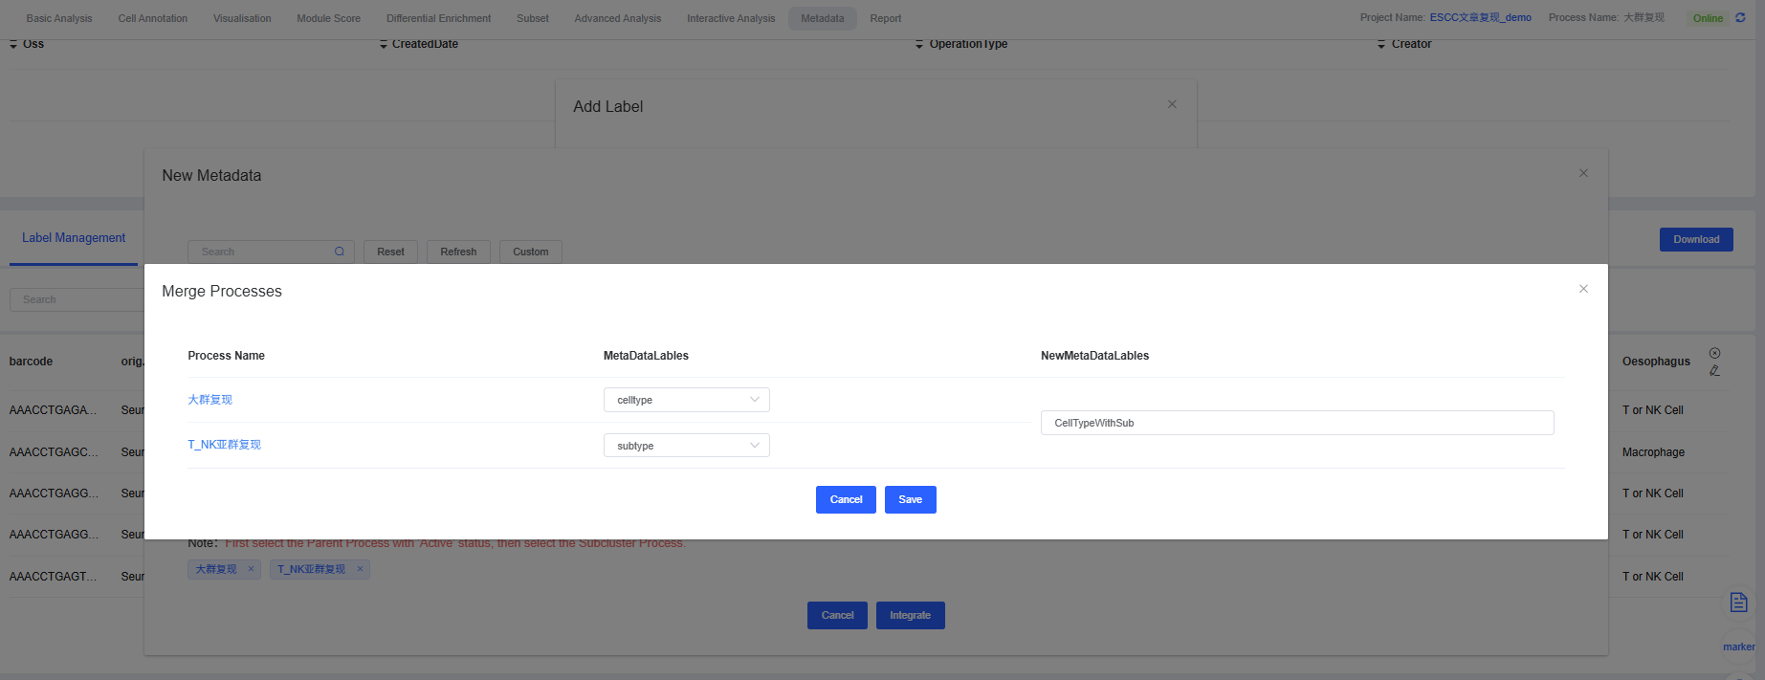Close the Merge Processes dialog
This screenshot has width=1765, height=680.
(x=1583, y=289)
